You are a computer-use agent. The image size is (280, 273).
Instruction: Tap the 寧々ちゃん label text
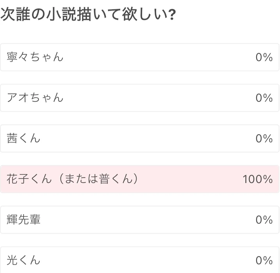coord(35,57)
